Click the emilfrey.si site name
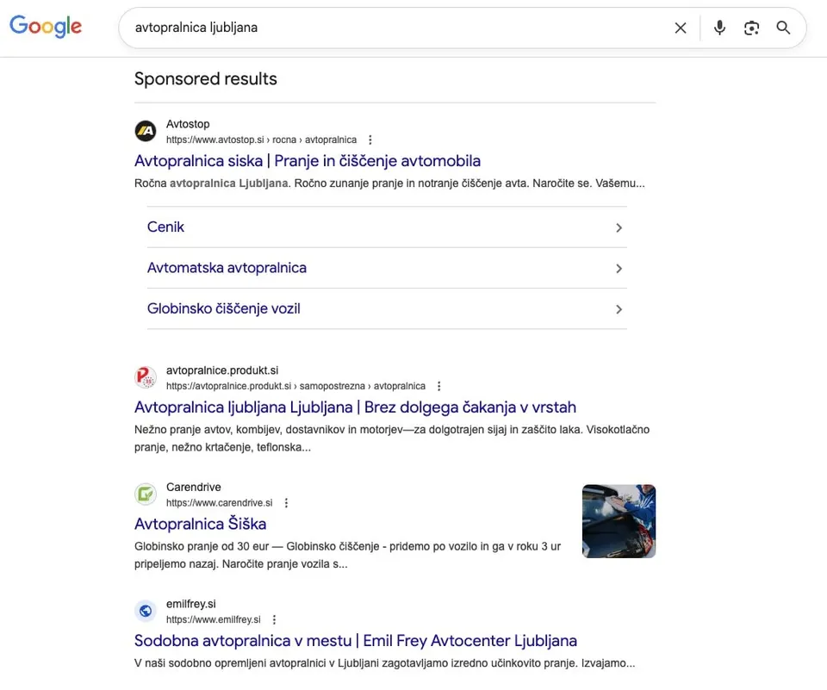Screen dimensions: 827x690 (x=191, y=604)
